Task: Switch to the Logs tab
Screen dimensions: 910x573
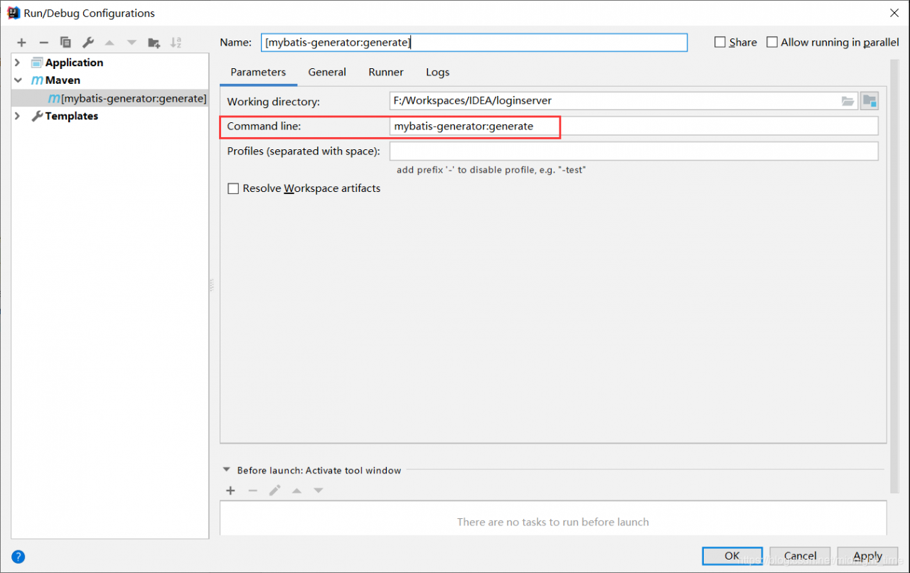Action: coord(437,72)
